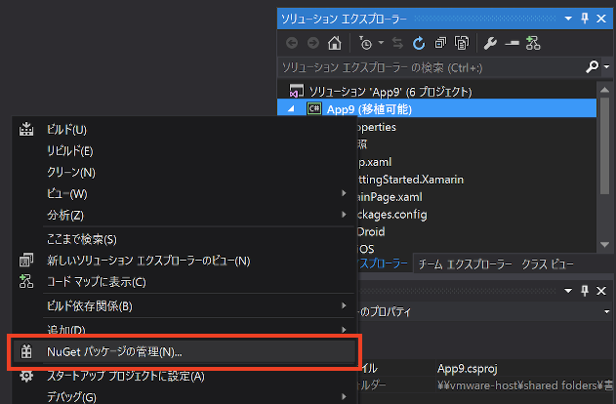Click the build icon beside ビルド(U)
616x404 pixels.
point(26,129)
